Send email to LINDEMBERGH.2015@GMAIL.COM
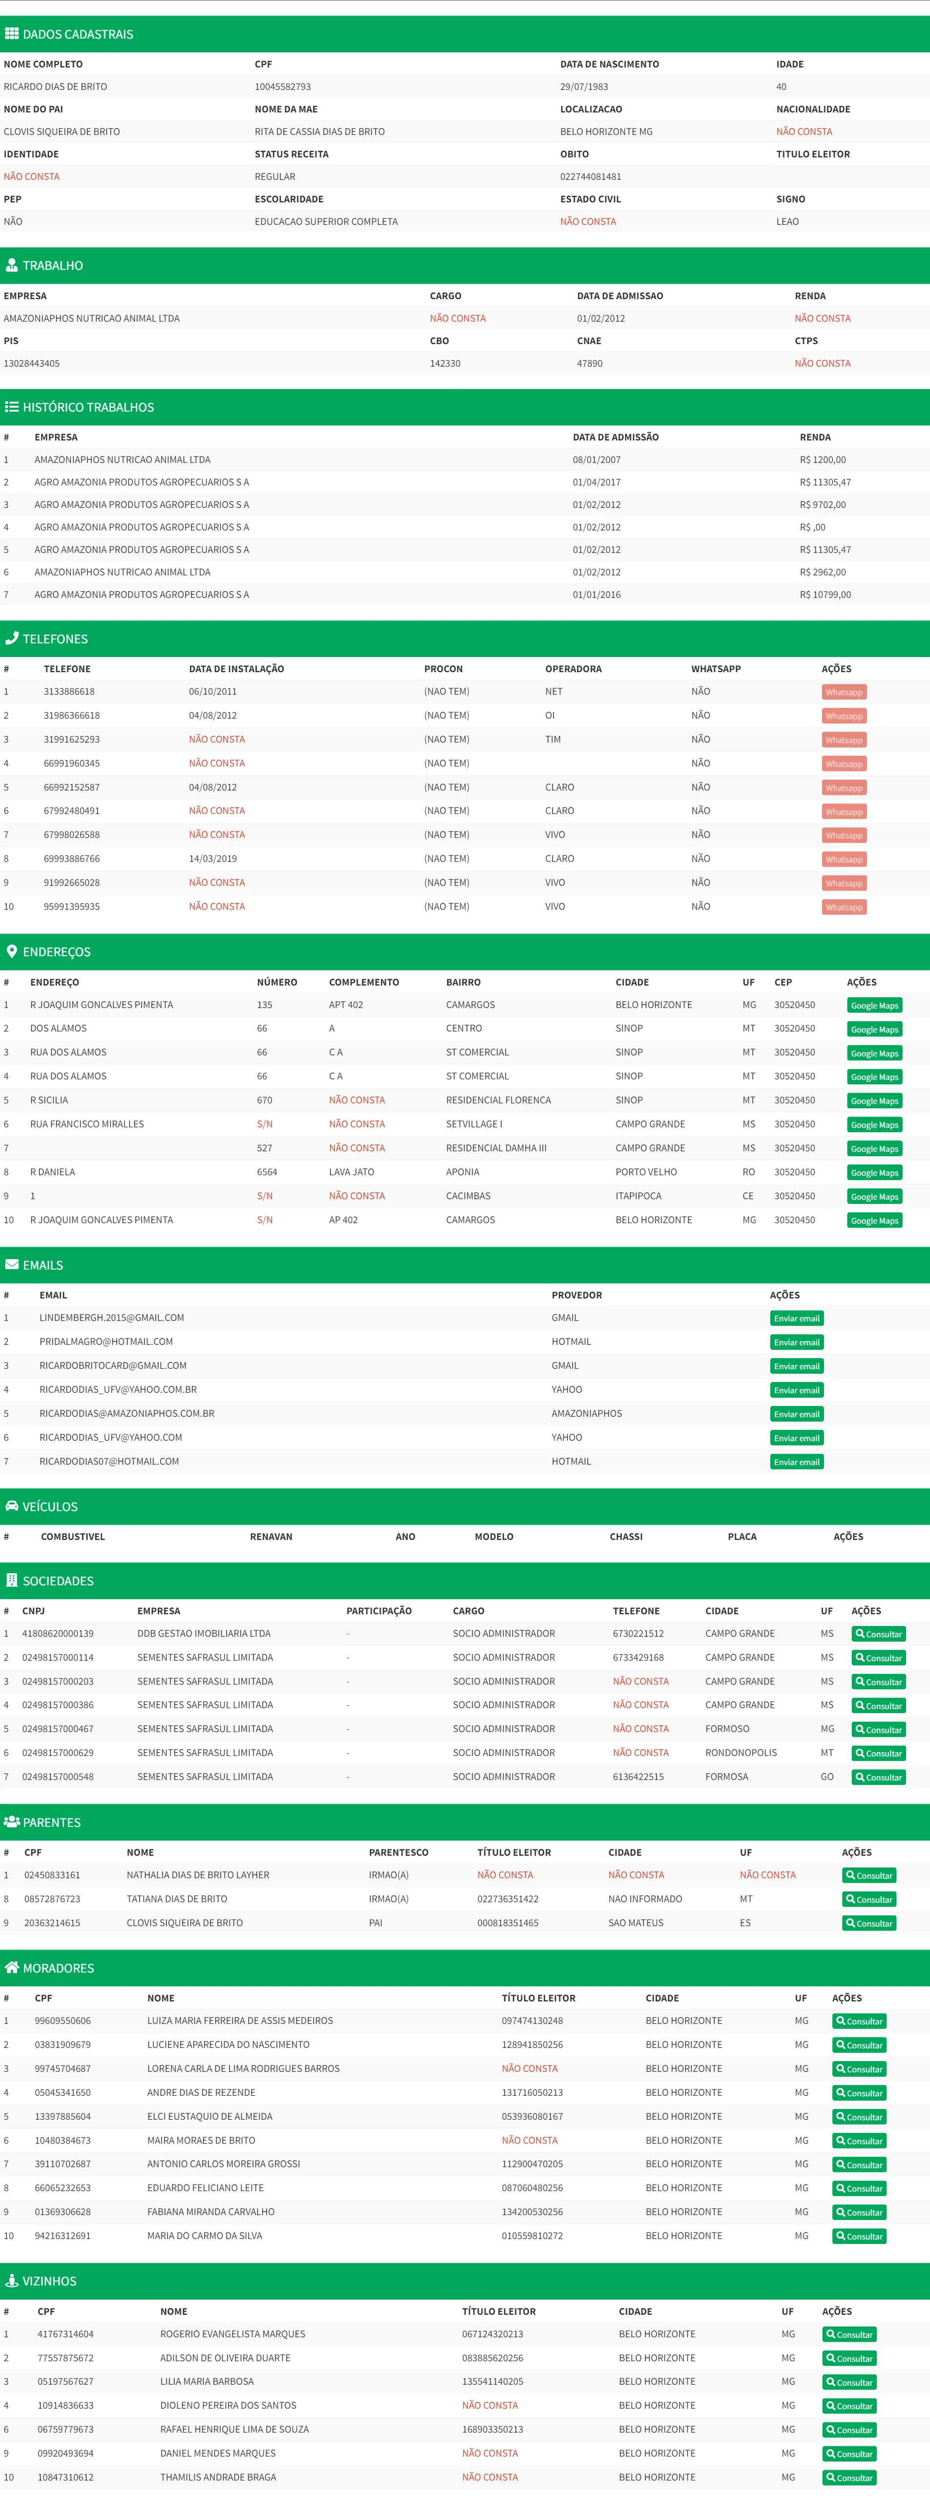The height and width of the screenshot is (2504, 930). [797, 1319]
